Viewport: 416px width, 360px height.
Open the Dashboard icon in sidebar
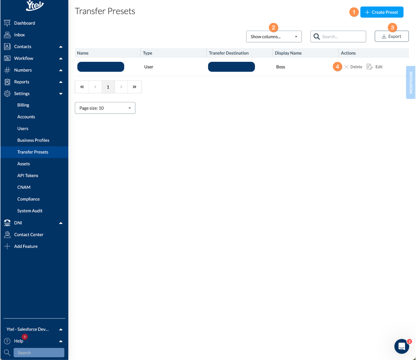(x=7, y=23)
